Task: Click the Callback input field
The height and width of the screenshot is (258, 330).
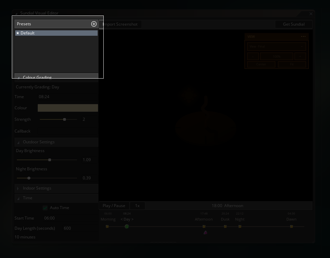Action: click(68, 131)
